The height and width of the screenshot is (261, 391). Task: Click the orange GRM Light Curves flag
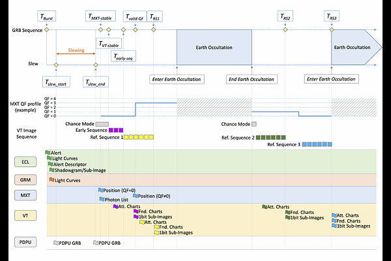tap(52, 179)
